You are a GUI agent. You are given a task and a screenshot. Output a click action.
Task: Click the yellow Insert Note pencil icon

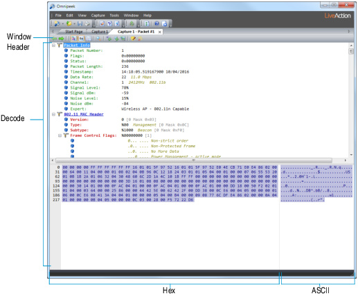tap(133, 39)
